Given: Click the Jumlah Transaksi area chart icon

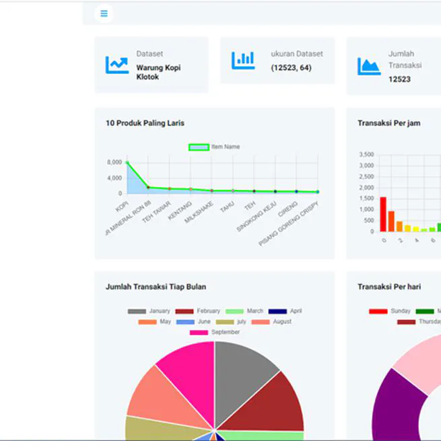Looking at the screenshot, I should click(368, 66).
